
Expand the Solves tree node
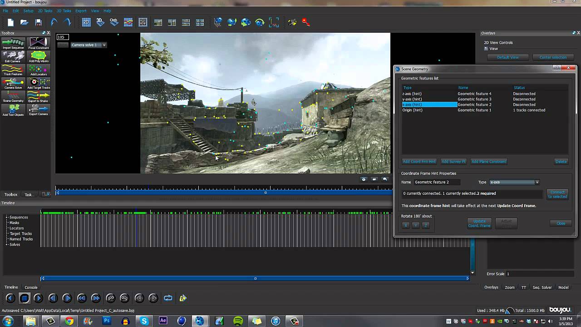click(7, 244)
